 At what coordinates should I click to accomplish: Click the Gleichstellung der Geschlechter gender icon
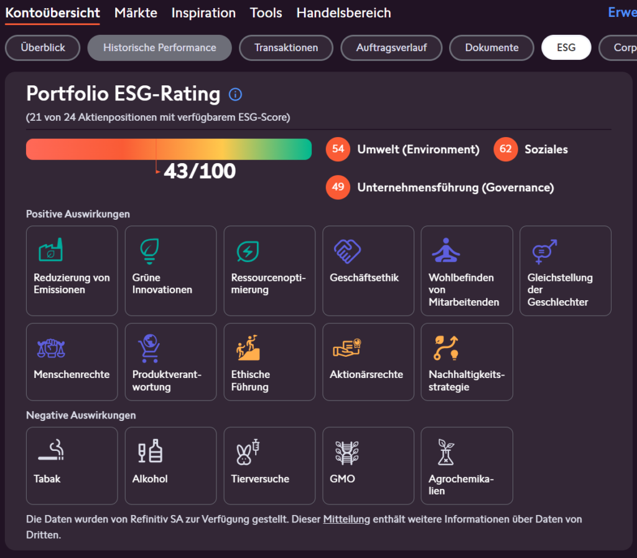544,252
